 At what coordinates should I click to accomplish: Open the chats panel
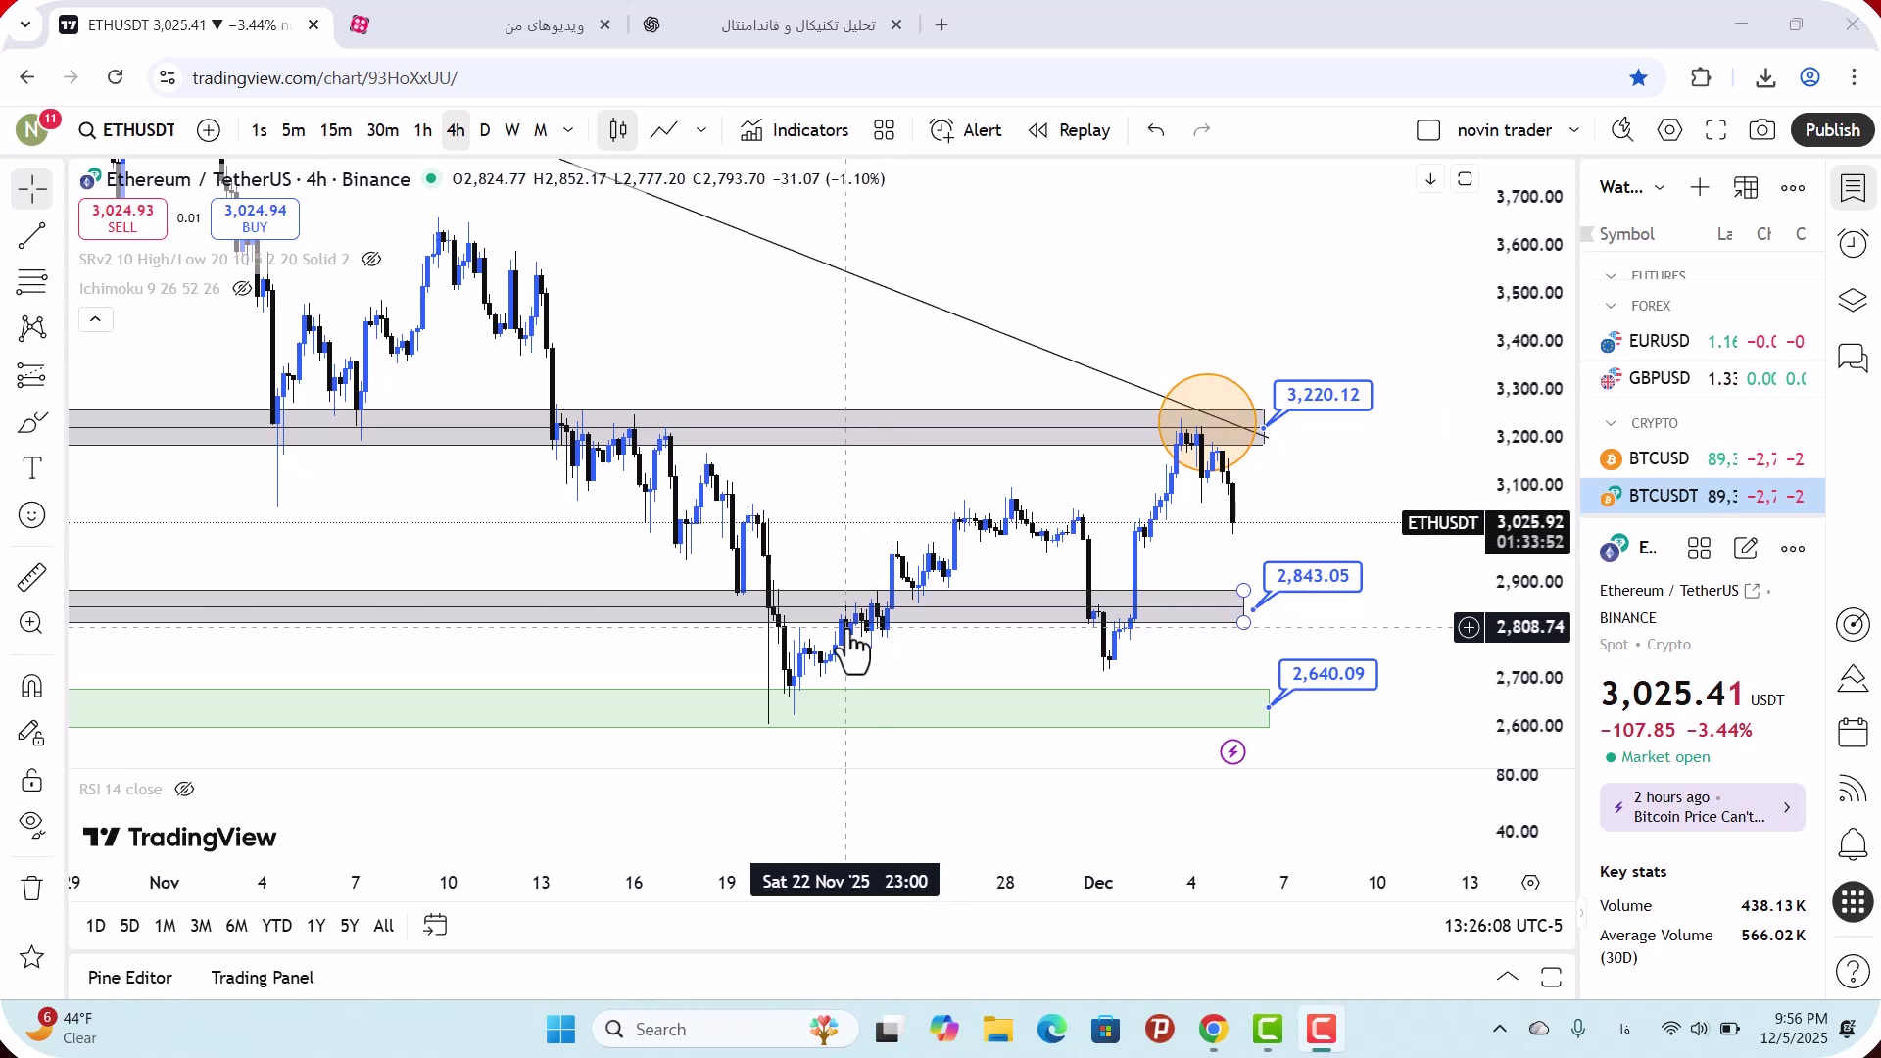coord(1853,358)
